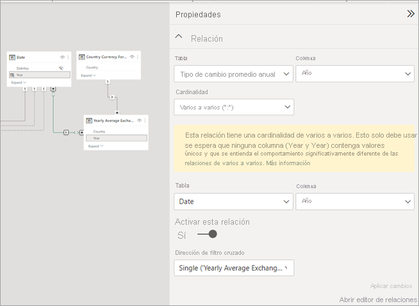Collapse the Relación section
Screen dimensions: 419x306
click(179, 38)
